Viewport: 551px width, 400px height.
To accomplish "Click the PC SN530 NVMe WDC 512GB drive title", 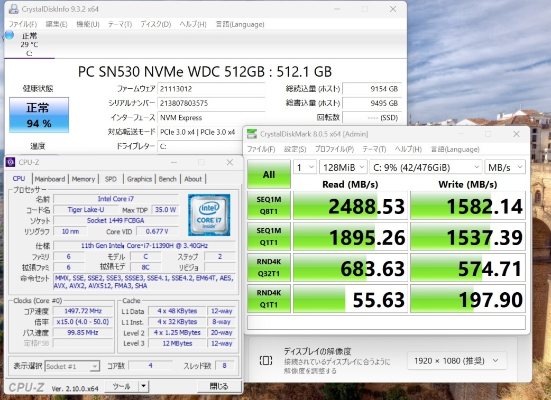I will click(x=205, y=72).
